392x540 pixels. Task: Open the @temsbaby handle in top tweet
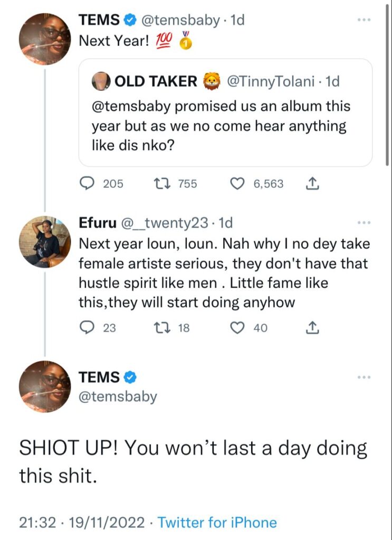click(180, 20)
